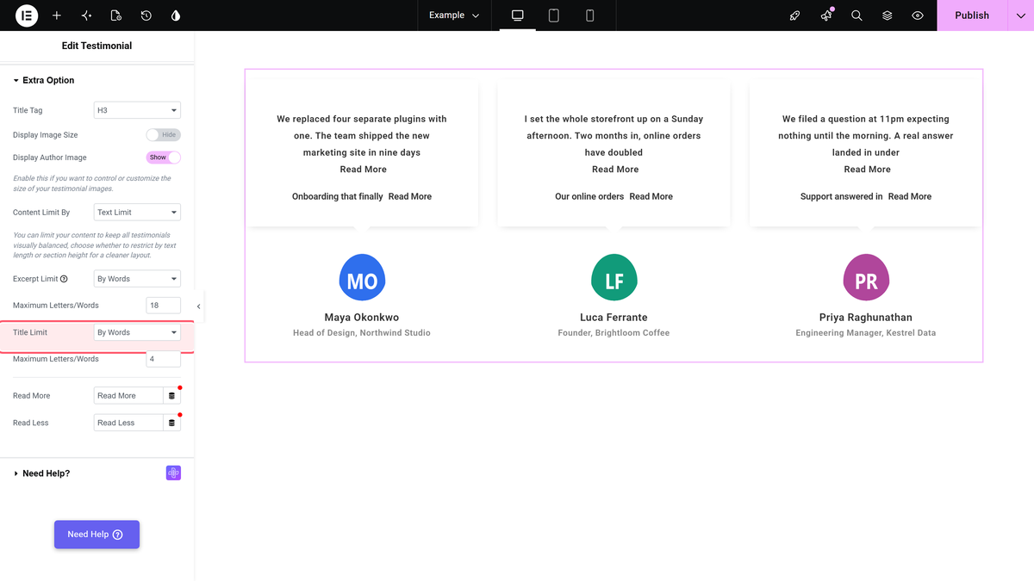Open the Finder search icon
This screenshot has height=581, width=1034.
click(x=856, y=15)
